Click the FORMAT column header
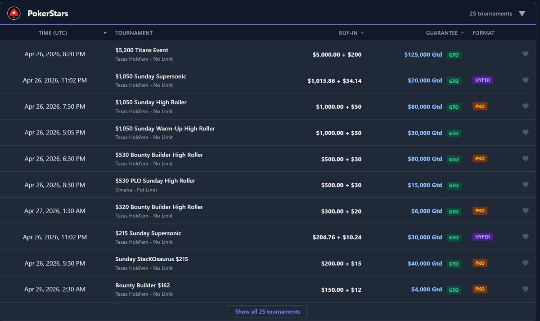The image size is (540, 321). (483, 33)
